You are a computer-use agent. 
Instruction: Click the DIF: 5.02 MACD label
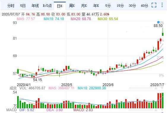[27, 110]
